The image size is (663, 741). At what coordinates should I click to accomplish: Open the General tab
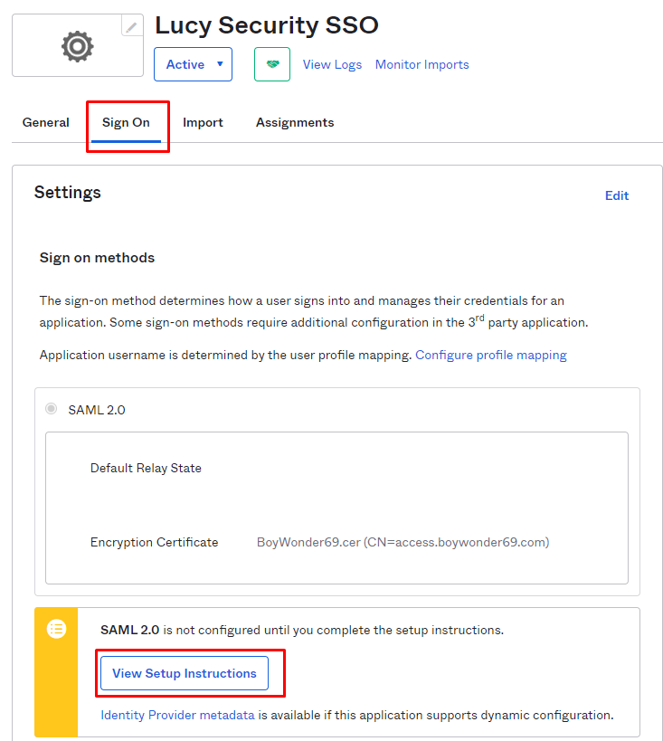(x=46, y=122)
